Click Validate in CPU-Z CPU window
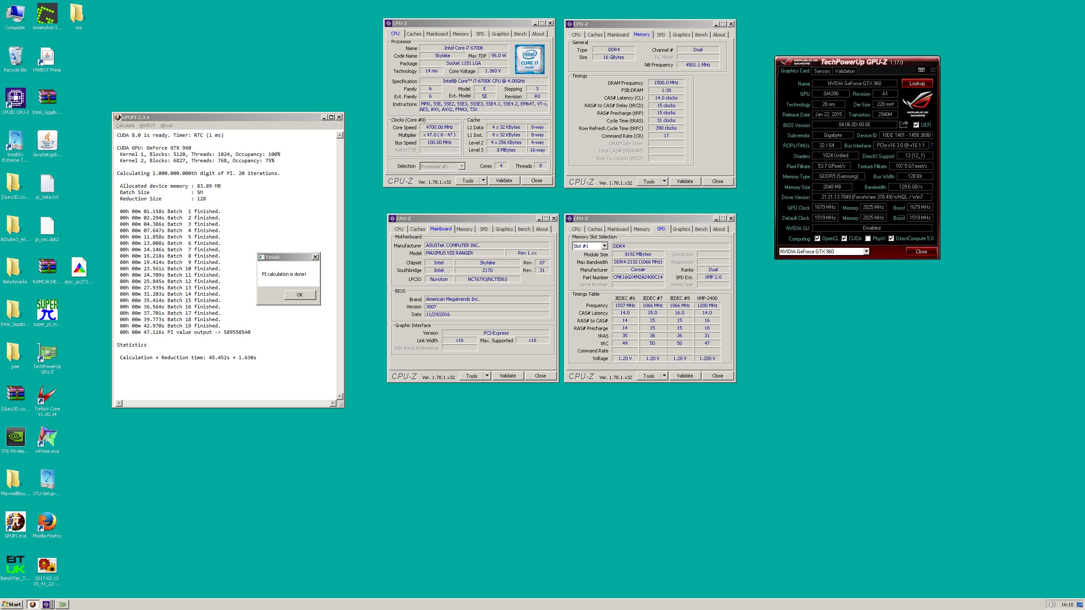 pyautogui.click(x=504, y=180)
